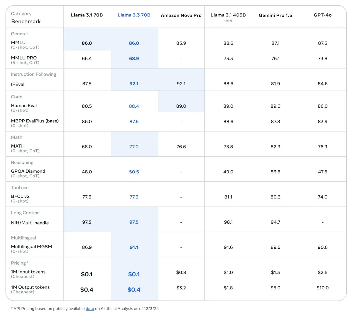Click the GPQA Diamond benchmark label

28,171
